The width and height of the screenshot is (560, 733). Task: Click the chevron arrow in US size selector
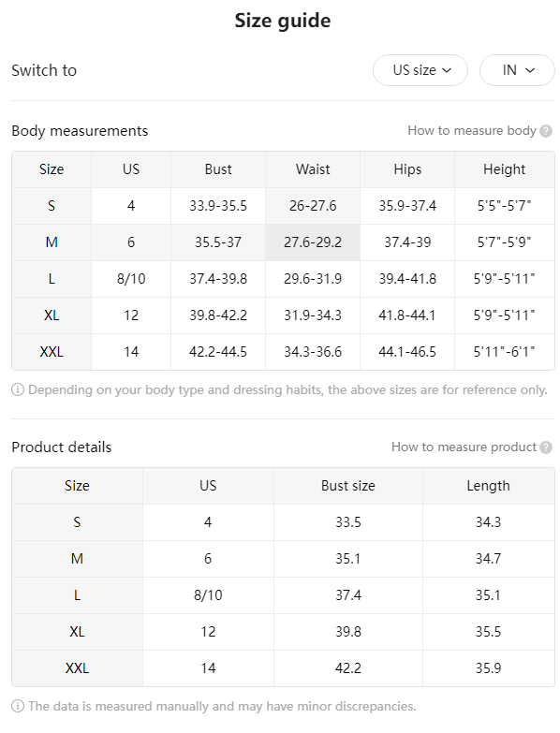[x=447, y=70]
